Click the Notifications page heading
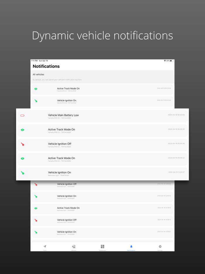Image resolution: width=205 pixels, height=274 pixels. 46,66
